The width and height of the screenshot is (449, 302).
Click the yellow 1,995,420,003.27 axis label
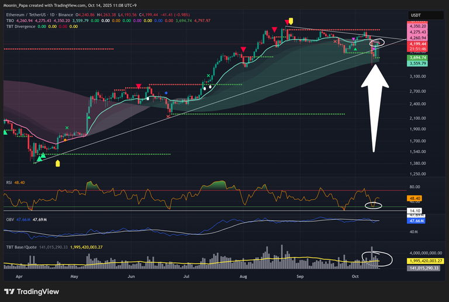click(x=425, y=261)
